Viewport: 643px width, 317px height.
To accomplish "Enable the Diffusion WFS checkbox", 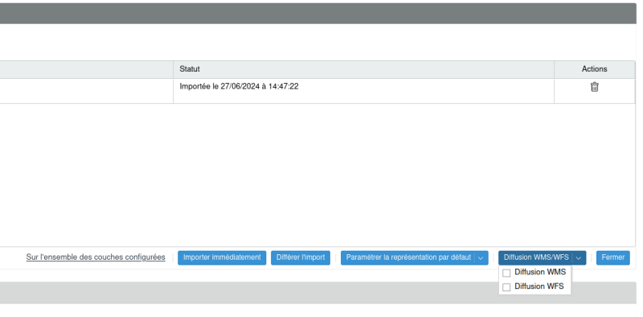I will click(506, 287).
